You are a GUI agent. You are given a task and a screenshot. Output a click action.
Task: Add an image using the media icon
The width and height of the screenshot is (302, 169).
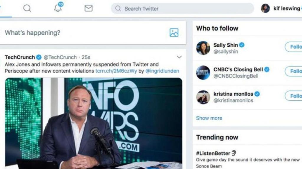(x=173, y=33)
